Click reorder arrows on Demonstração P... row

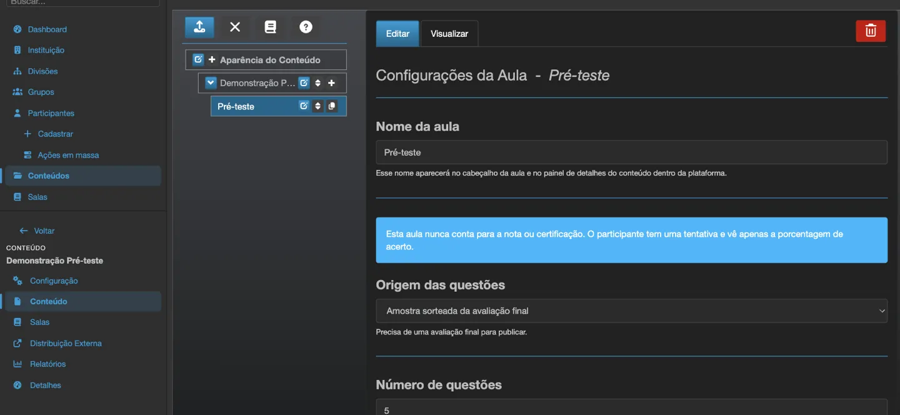pyautogui.click(x=317, y=83)
